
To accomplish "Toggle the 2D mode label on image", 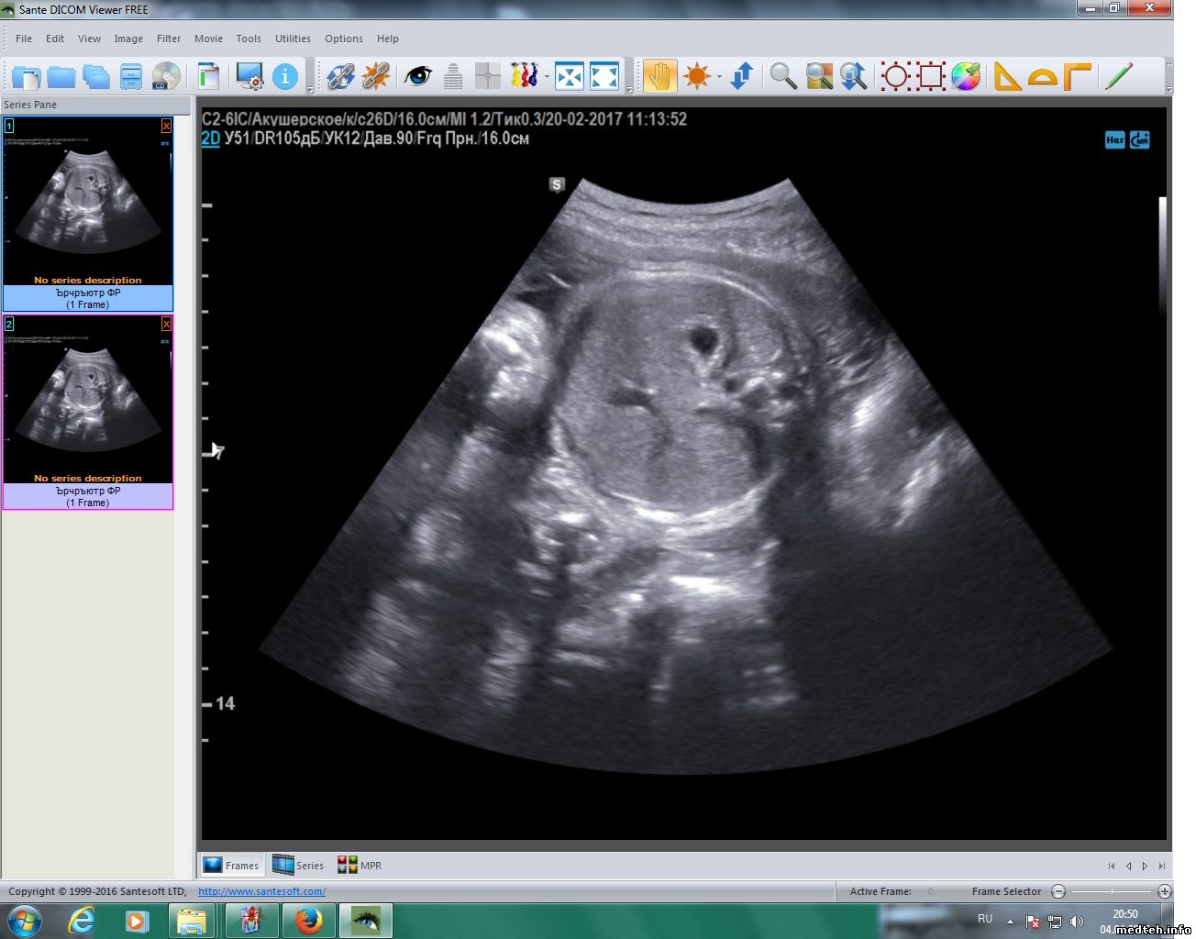I will (x=211, y=138).
